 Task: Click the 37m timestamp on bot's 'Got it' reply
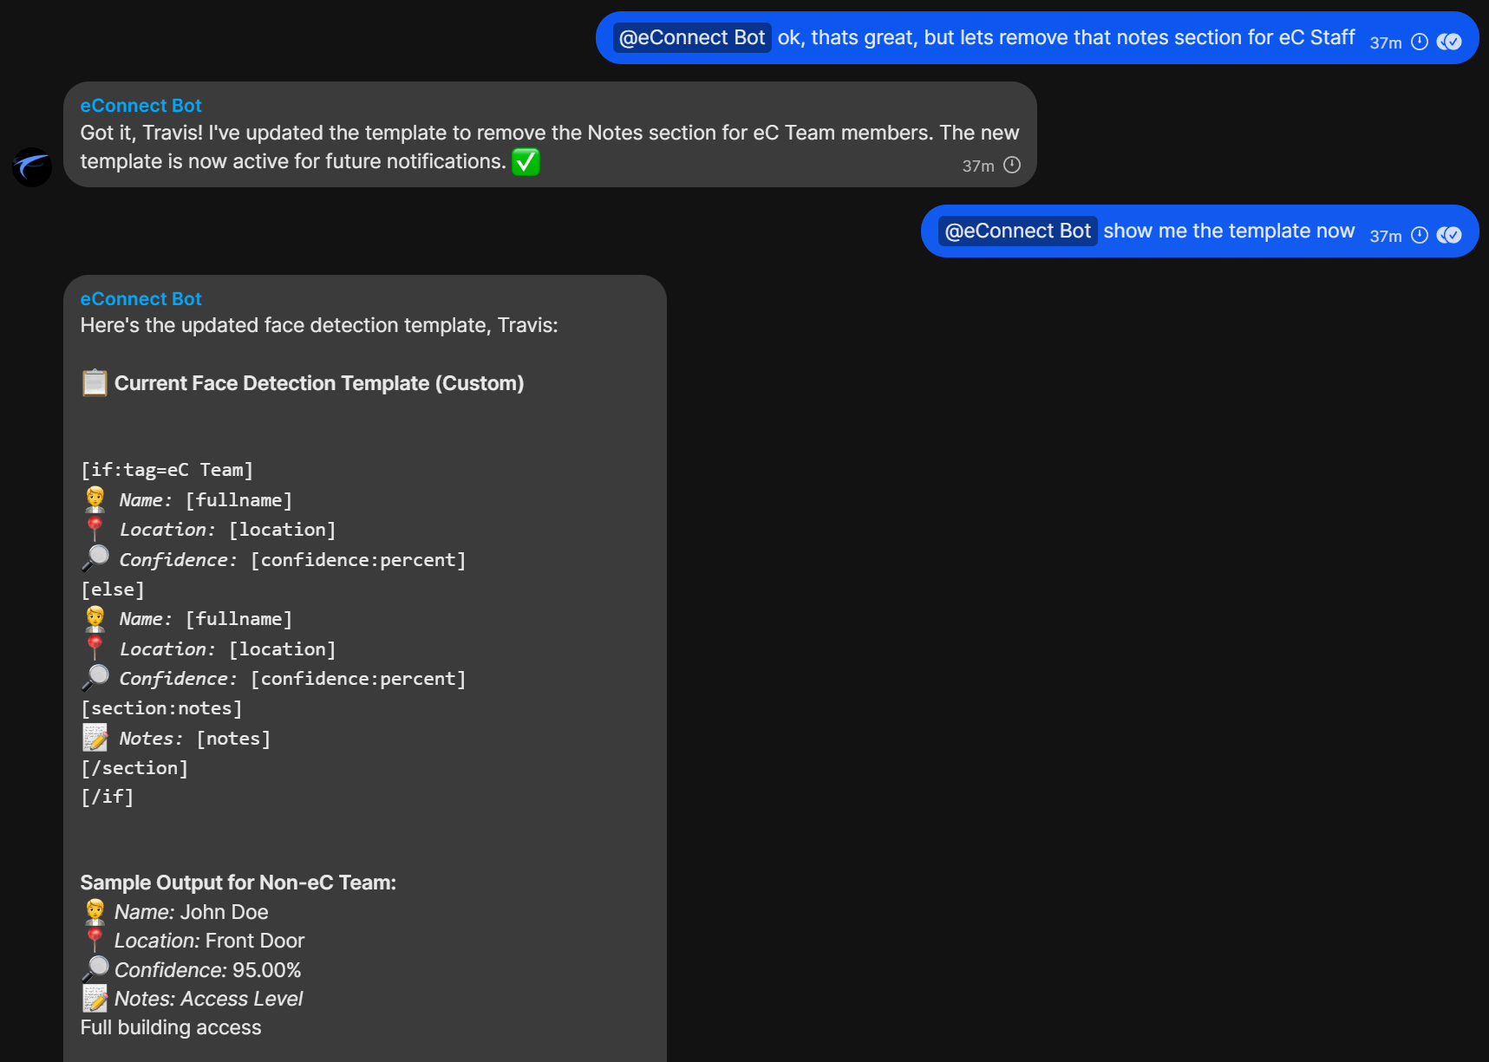coord(978,166)
